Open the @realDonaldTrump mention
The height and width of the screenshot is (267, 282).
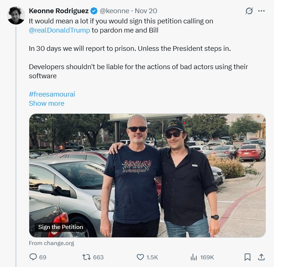coord(59,30)
